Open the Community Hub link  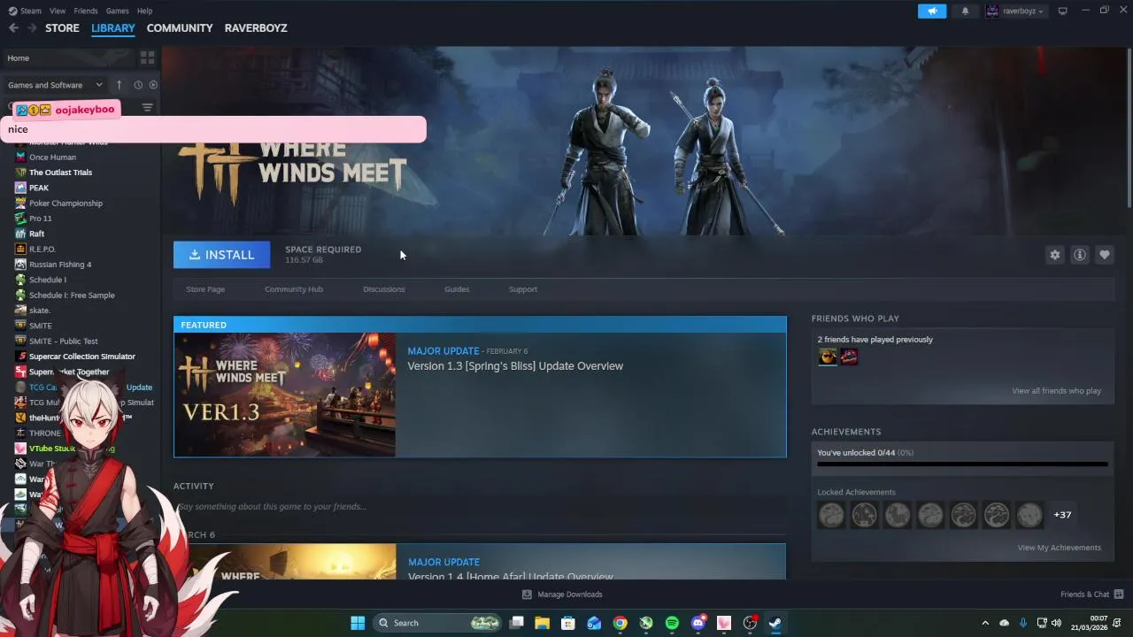coord(294,289)
